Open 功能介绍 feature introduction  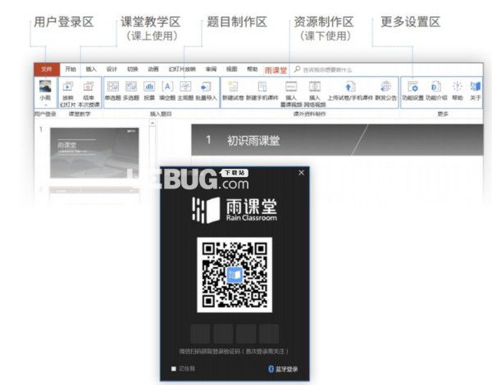point(436,91)
